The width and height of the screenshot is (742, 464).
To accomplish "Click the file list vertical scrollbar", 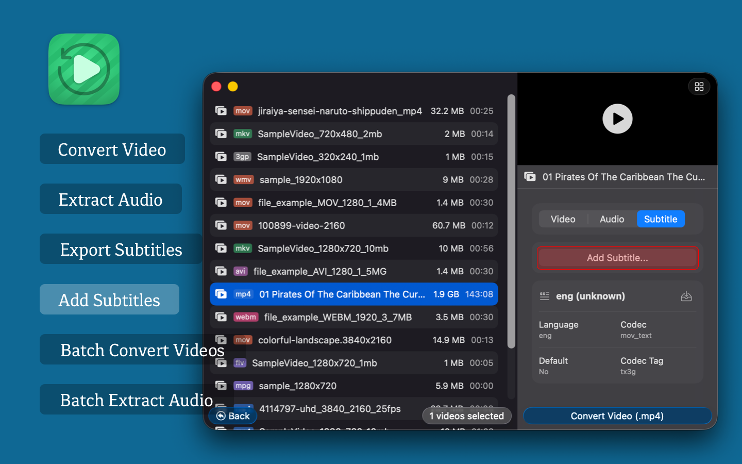I will (511, 222).
